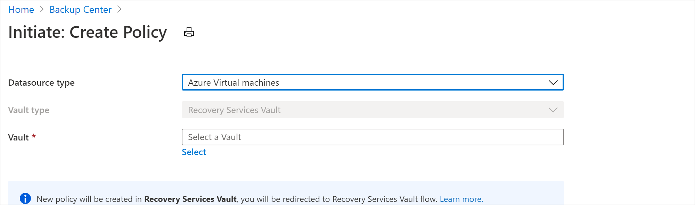Click the print icon beside the page title

(189, 32)
